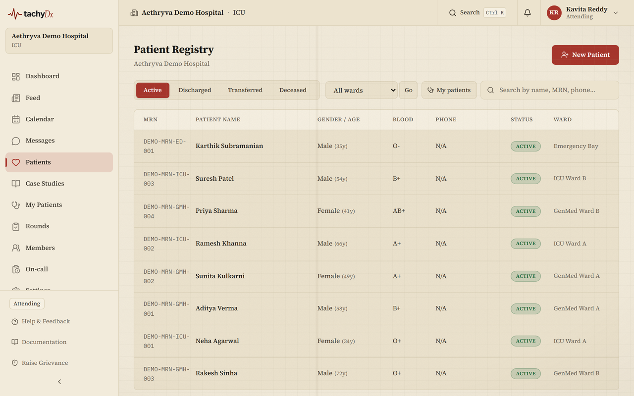Open the Documentation link
Image resolution: width=634 pixels, height=396 pixels.
(39, 342)
